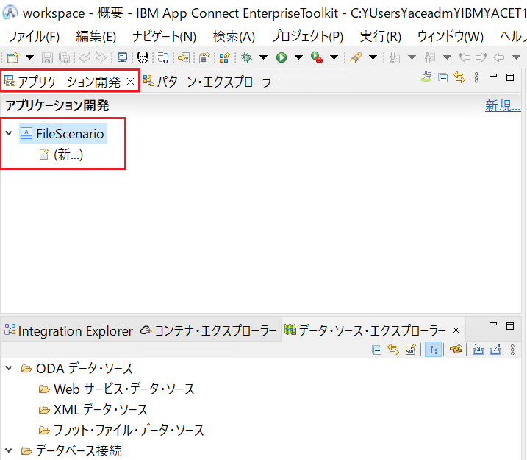The width and height of the screenshot is (527, 460).
Task: Open the navigator View Menu dots
Action: 476,78
